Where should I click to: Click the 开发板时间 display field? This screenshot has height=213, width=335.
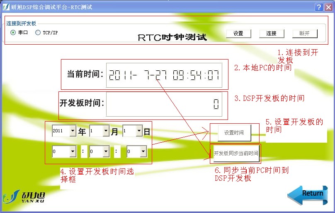[x=164, y=104]
